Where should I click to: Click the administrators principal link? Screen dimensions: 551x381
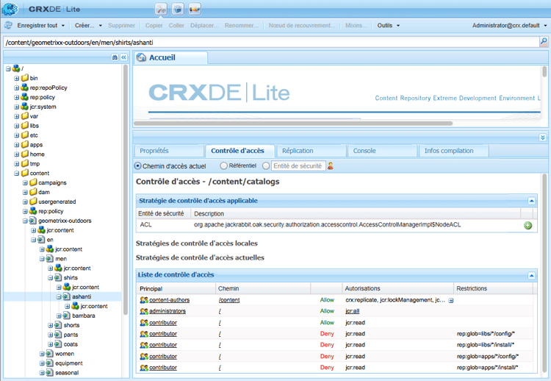(168, 311)
